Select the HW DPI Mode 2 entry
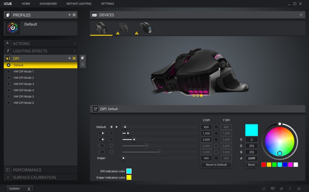The width and height of the screenshot is (309, 192). [40, 77]
